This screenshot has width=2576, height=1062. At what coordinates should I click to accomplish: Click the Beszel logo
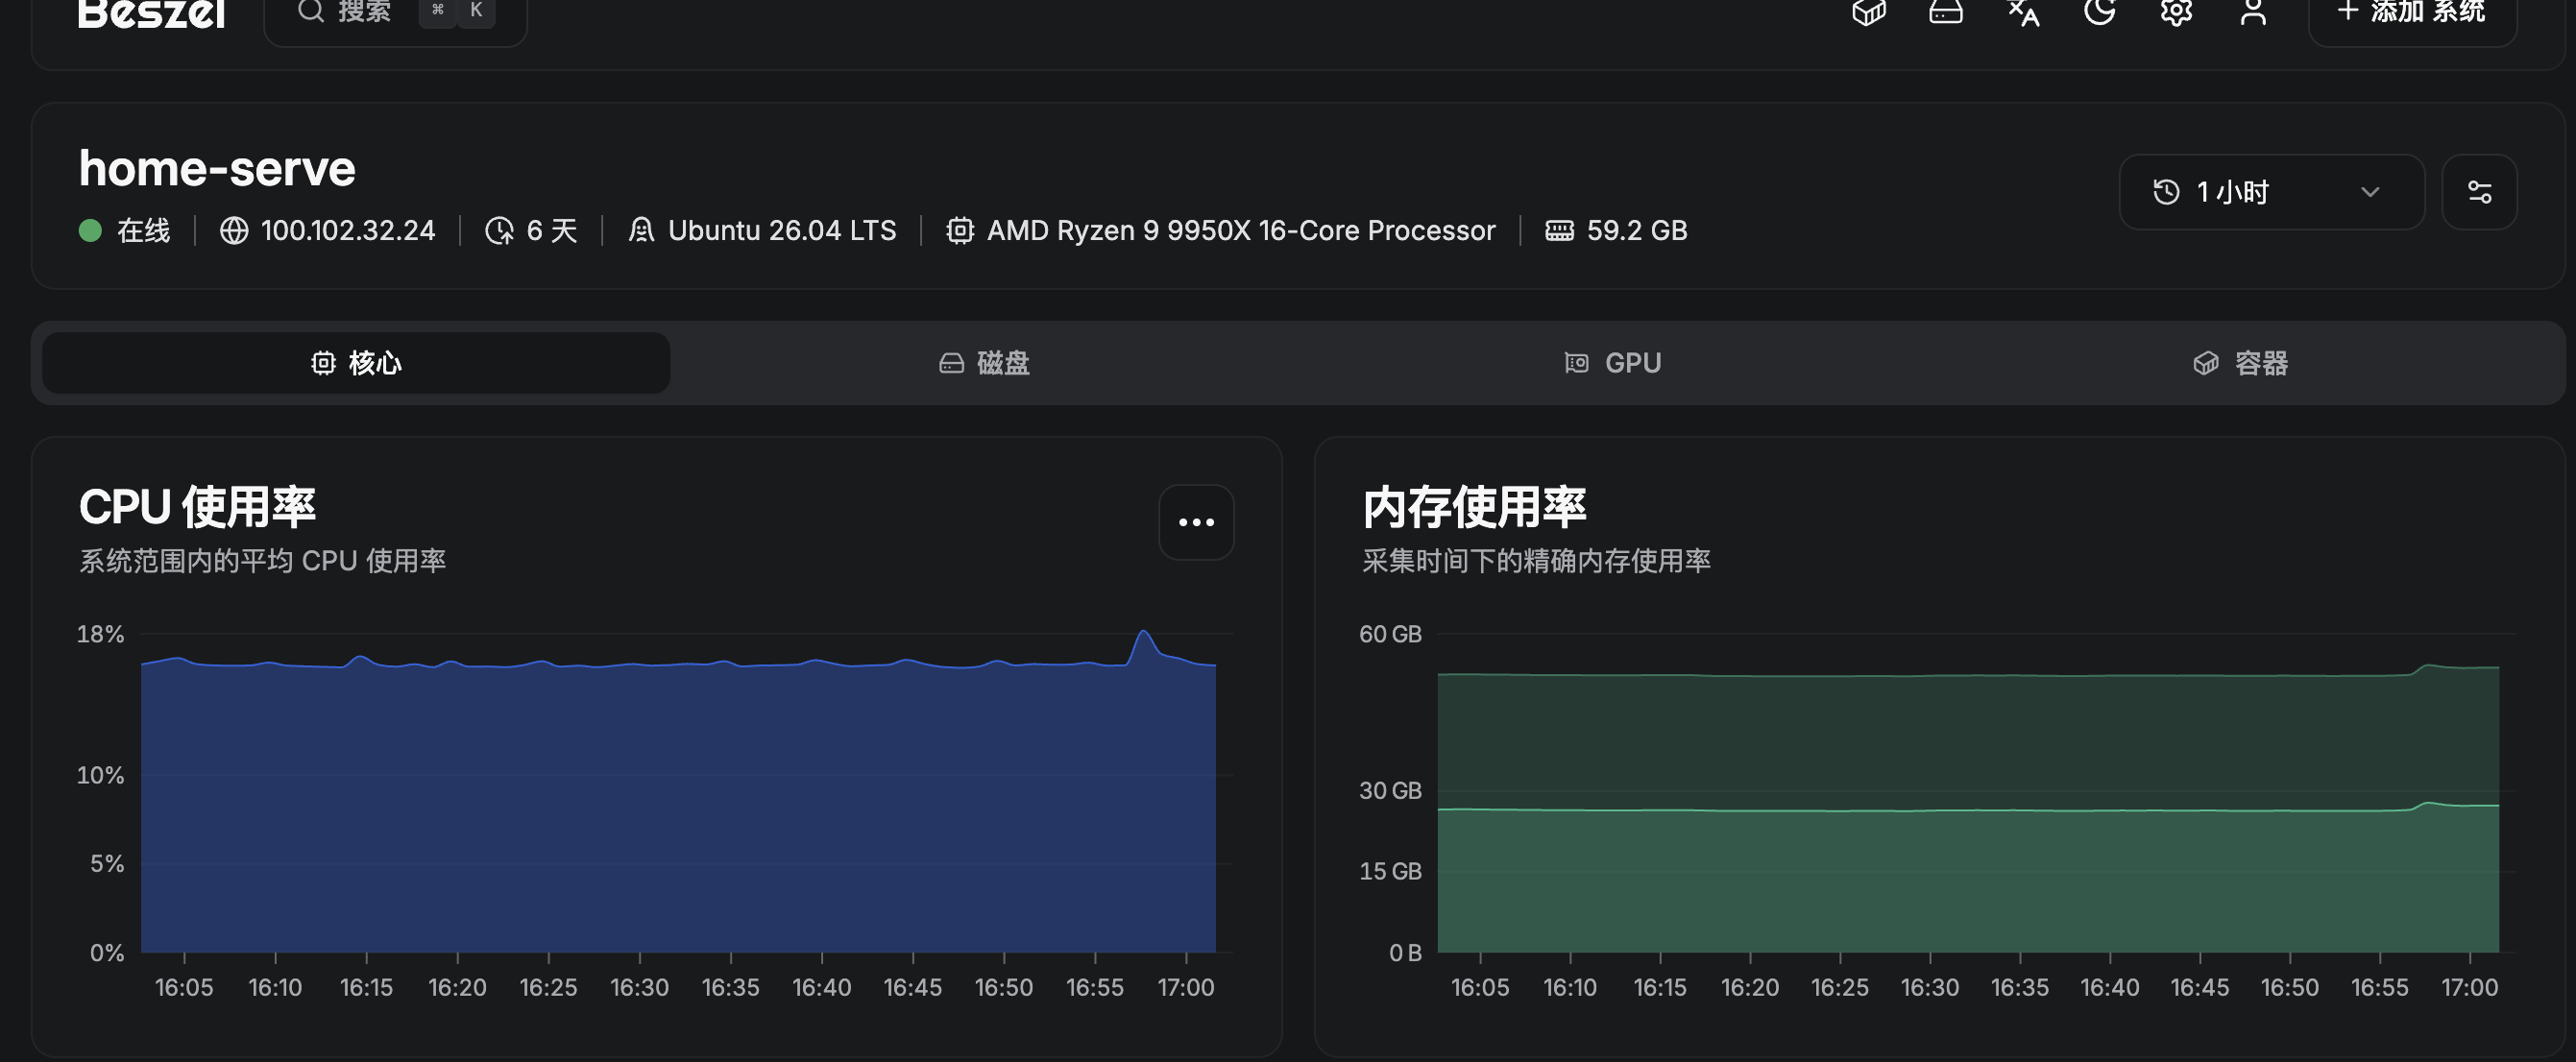pos(152,13)
